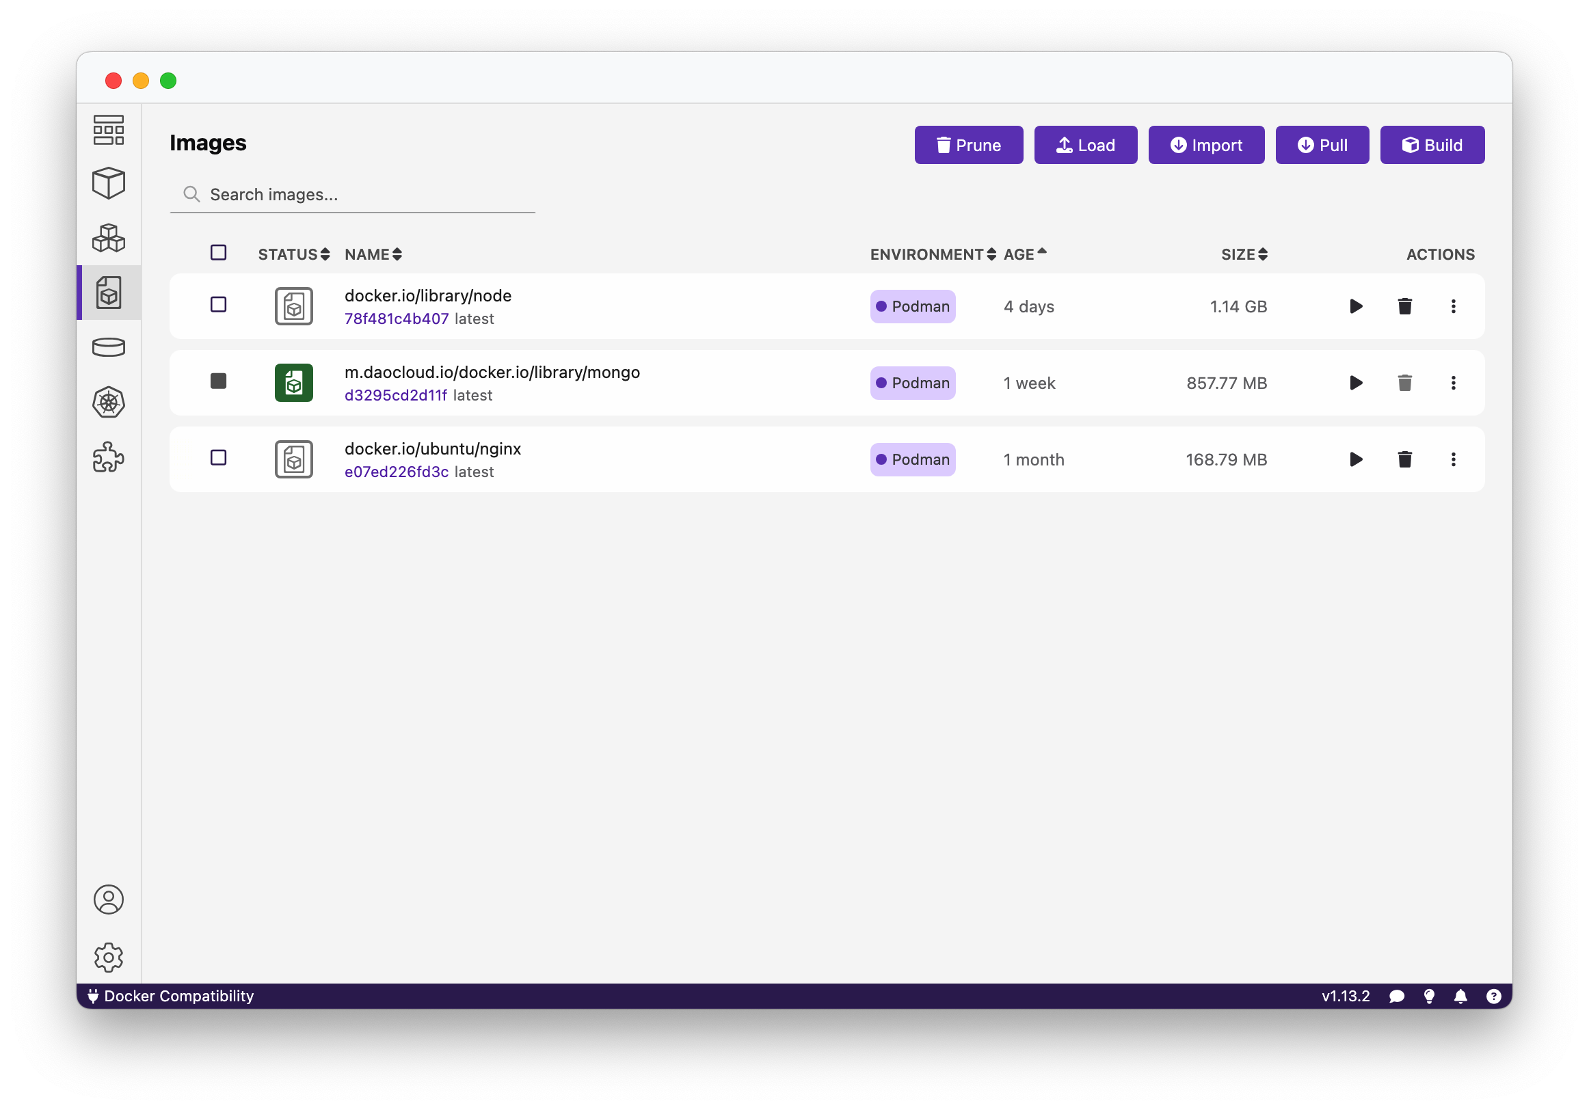Delete the ubuntu/nginx image
Screen dimensions: 1589x1110
coord(1404,459)
